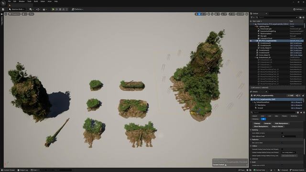The width and height of the screenshot is (306, 172).
Task: Click the Save level icon in toolbar
Action: click(x=3, y=9)
